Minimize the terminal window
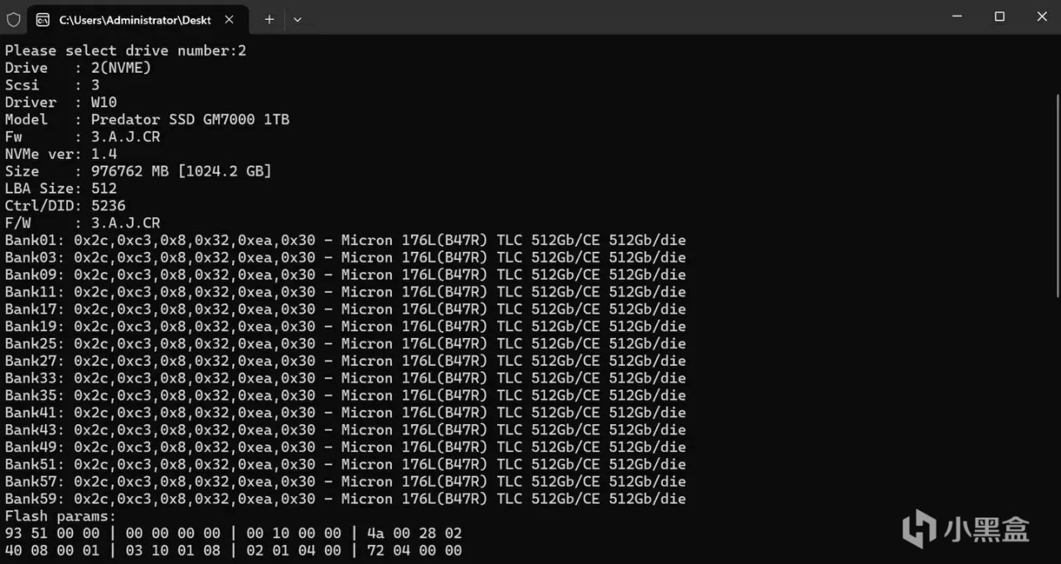Screen dimensions: 1061x564 [x=957, y=17]
